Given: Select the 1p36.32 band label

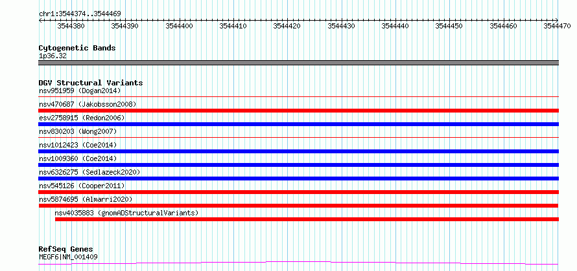Looking at the screenshot, I should pyautogui.click(x=53, y=56).
